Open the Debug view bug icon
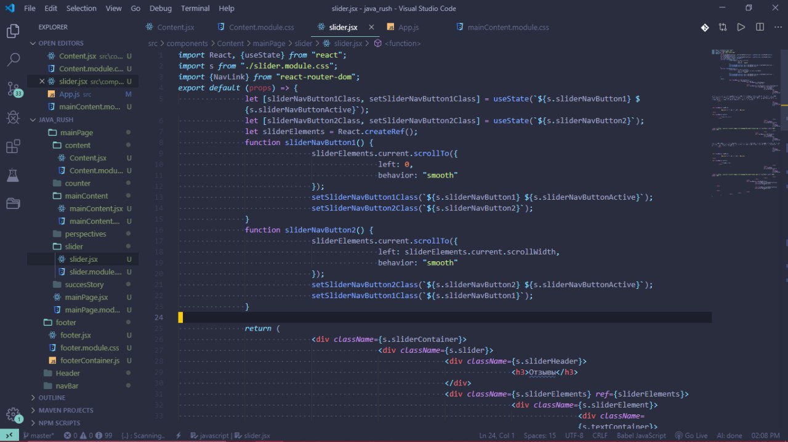The width and height of the screenshot is (788, 442). click(x=13, y=117)
